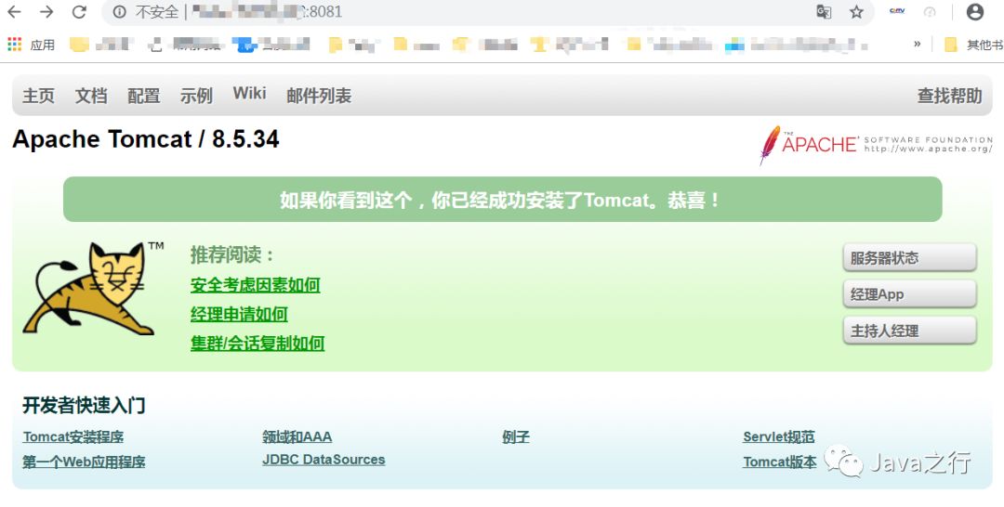Screen dimensions: 1004x507
Task: Click the address bar URL ending in 8081
Action: pos(267,11)
